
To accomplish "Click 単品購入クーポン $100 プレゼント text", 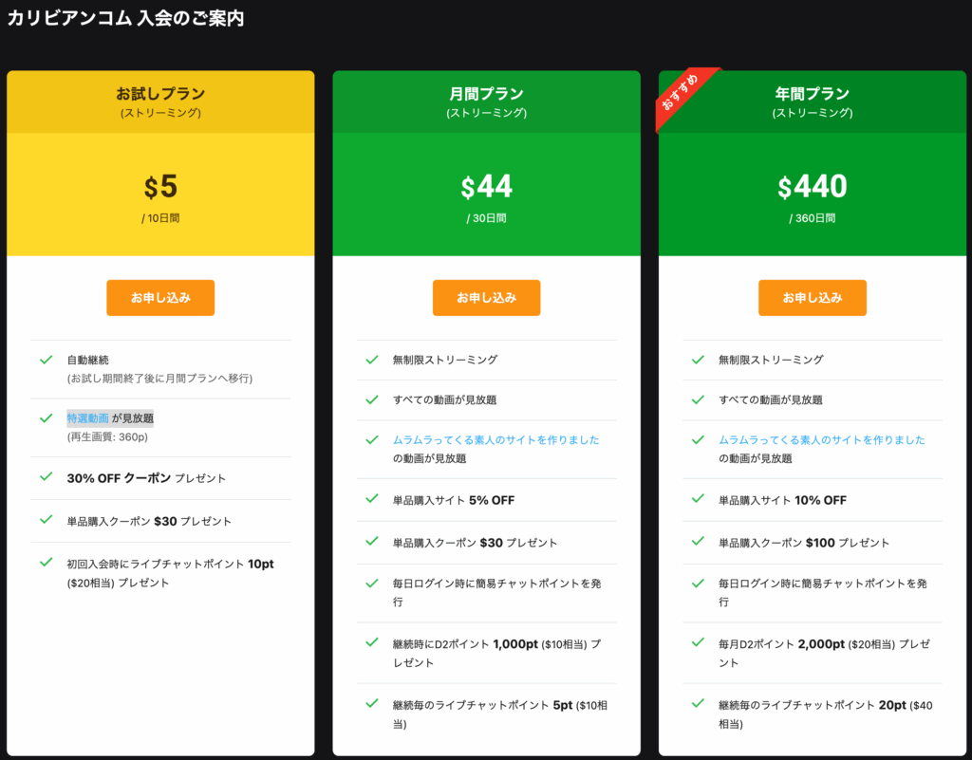I will pos(804,544).
